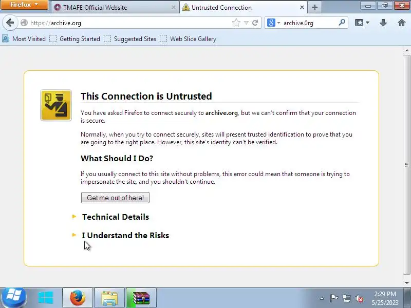Click the muted volume tray icon
The image size is (411, 308).
[359, 298]
